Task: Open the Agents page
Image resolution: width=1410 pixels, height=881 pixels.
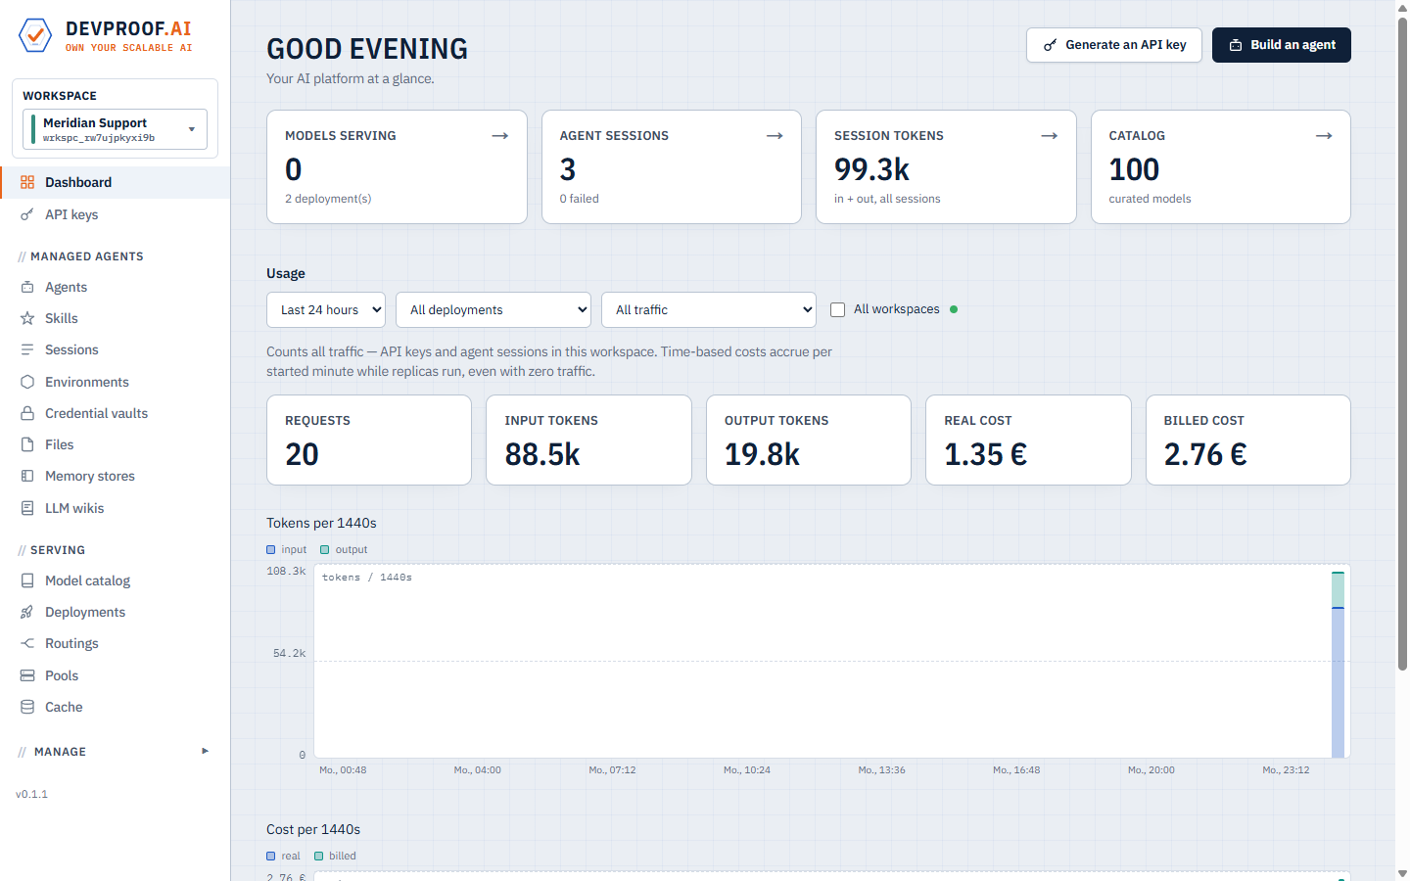Action: (115, 287)
